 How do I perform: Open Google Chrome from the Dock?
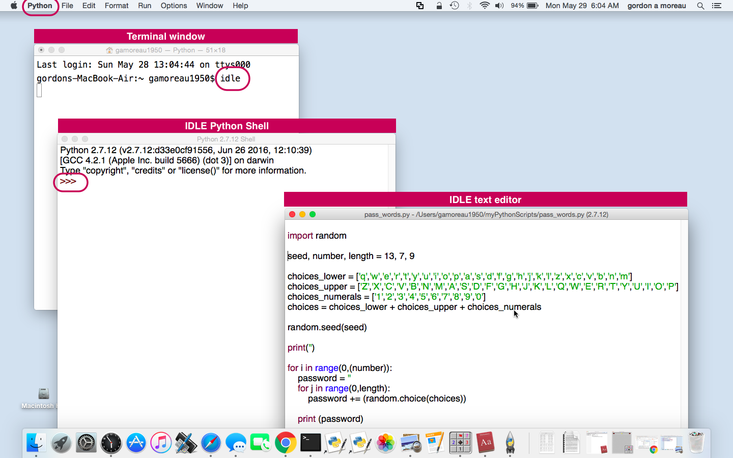[286, 443]
